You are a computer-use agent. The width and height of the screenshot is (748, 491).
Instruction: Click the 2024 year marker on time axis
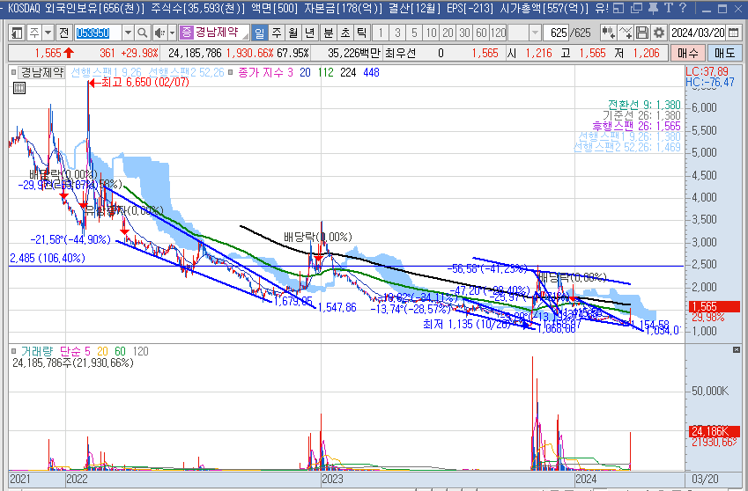[x=586, y=479]
